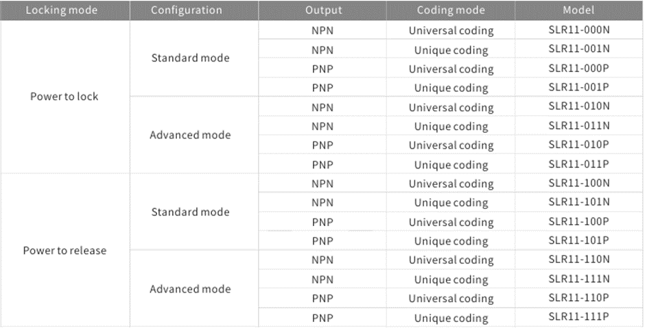Click Standard mode under Power to lock
Viewport: 645px width, 333px height.
(190, 58)
